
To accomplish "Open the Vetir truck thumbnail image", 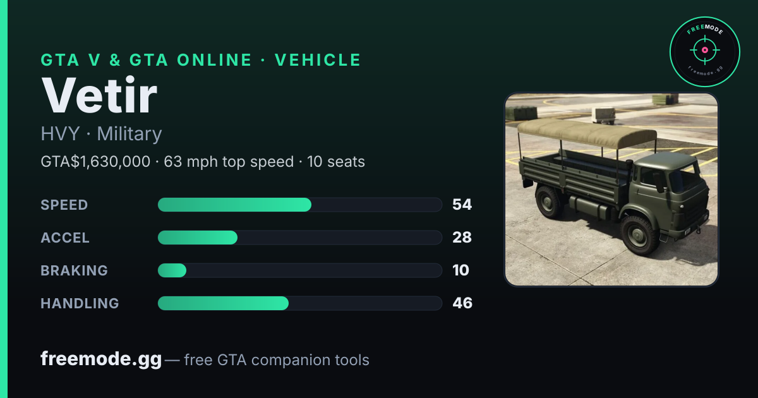I will click(x=611, y=190).
